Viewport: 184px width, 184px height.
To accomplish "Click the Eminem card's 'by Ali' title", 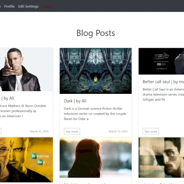I will pyautogui.click(x=7, y=98).
